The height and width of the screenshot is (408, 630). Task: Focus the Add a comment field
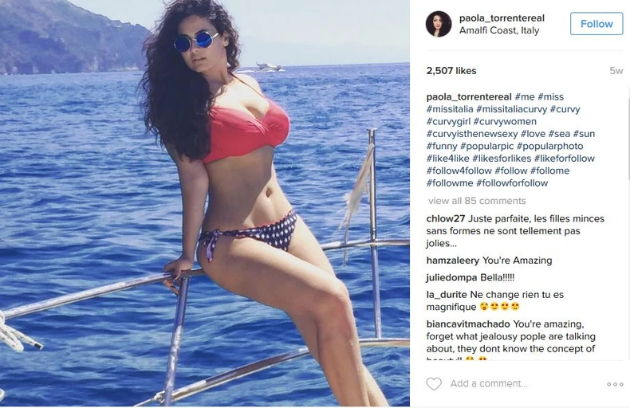522,384
